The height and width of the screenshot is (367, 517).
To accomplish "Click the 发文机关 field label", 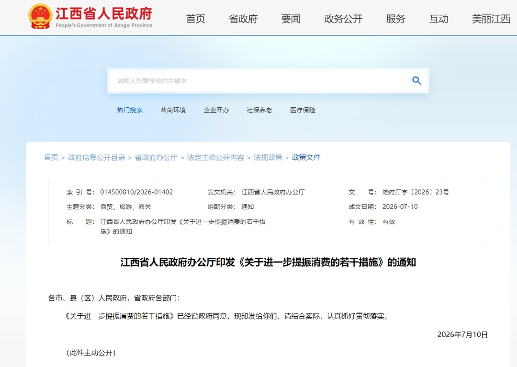I will [222, 192].
